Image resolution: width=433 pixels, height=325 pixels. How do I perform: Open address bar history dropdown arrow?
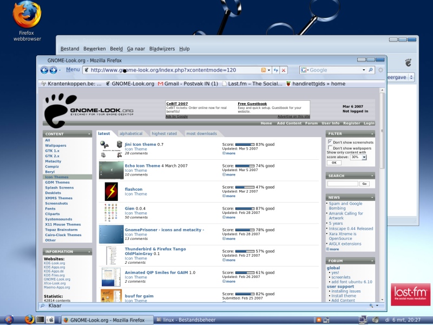point(268,70)
